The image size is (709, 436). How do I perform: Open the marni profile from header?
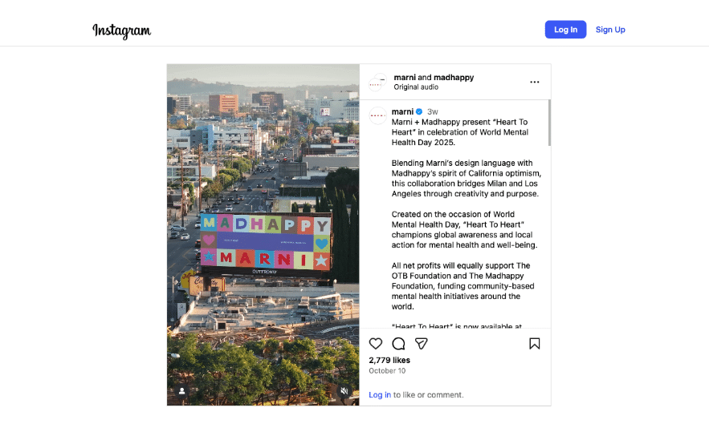[x=405, y=78]
